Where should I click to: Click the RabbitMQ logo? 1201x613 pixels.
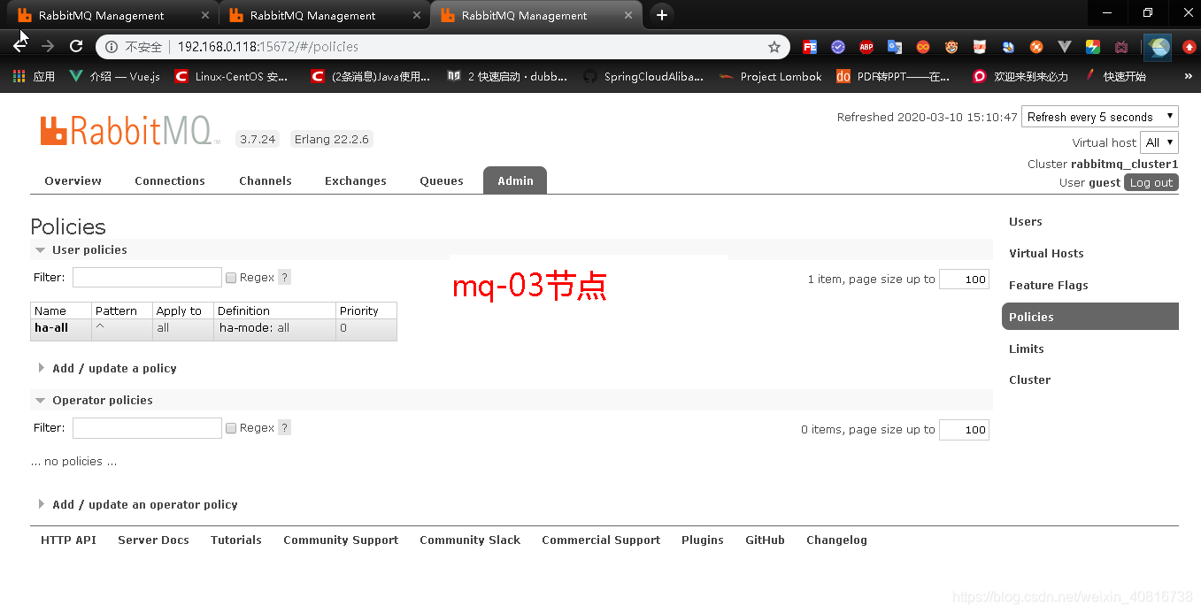tap(129, 131)
